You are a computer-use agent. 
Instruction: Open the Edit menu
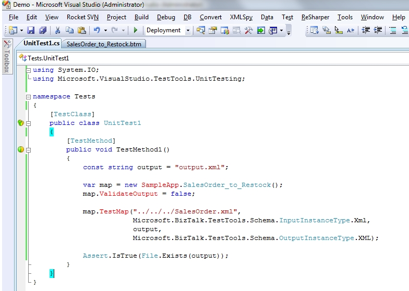[32, 17]
